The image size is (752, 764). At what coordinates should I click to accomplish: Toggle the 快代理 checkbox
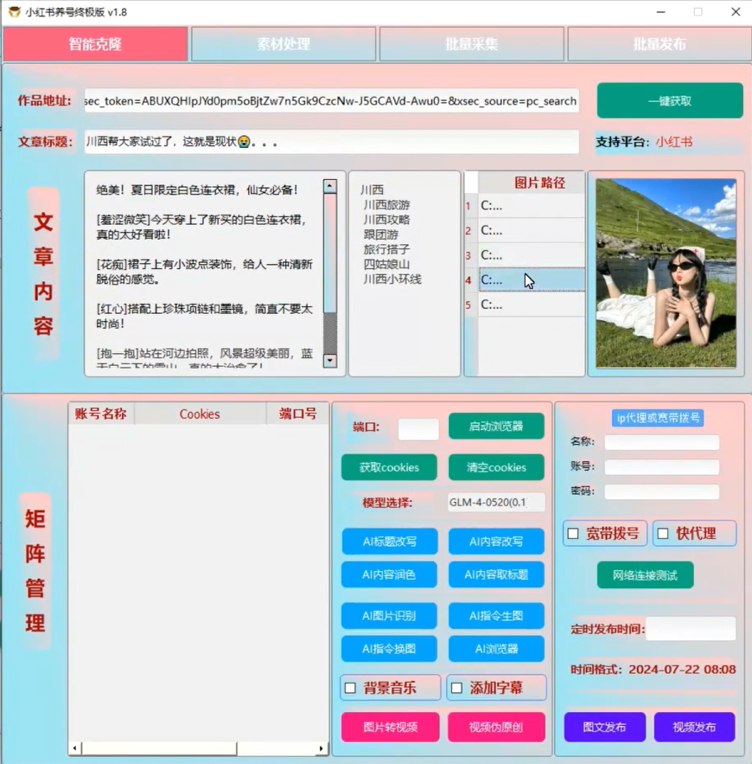coord(663,534)
